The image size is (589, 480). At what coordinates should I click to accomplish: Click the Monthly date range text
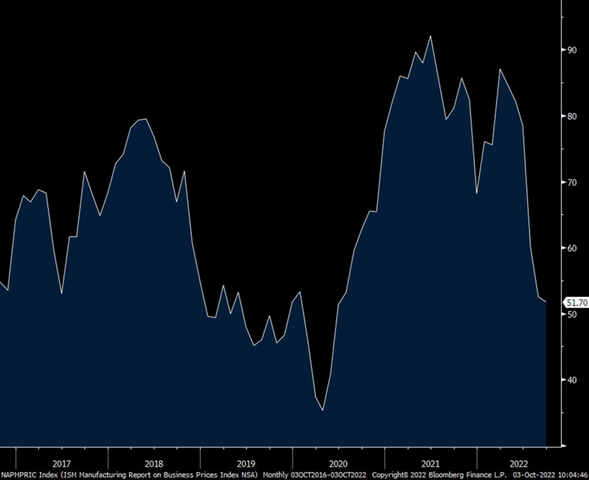[315, 475]
